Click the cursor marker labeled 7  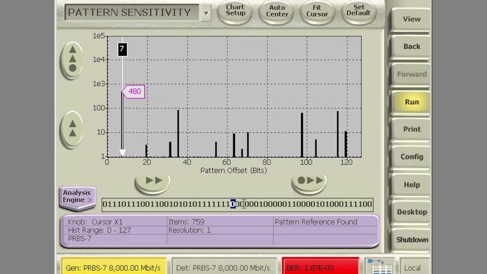coord(122,49)
